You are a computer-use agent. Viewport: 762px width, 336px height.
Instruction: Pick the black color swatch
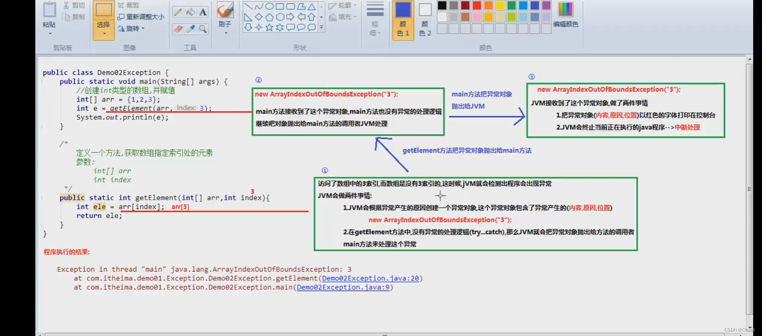[442, 6]
